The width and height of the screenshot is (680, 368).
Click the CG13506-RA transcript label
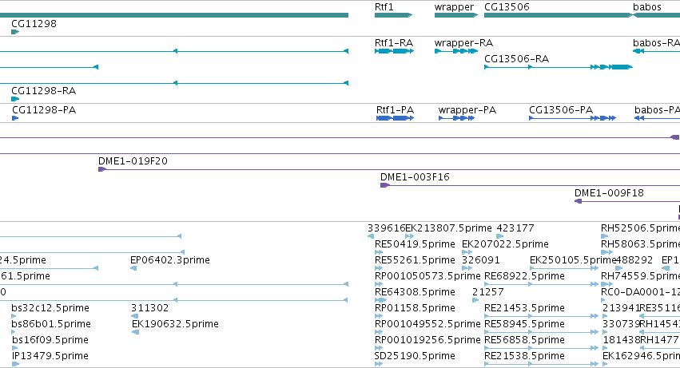click(x=516, y=58)
